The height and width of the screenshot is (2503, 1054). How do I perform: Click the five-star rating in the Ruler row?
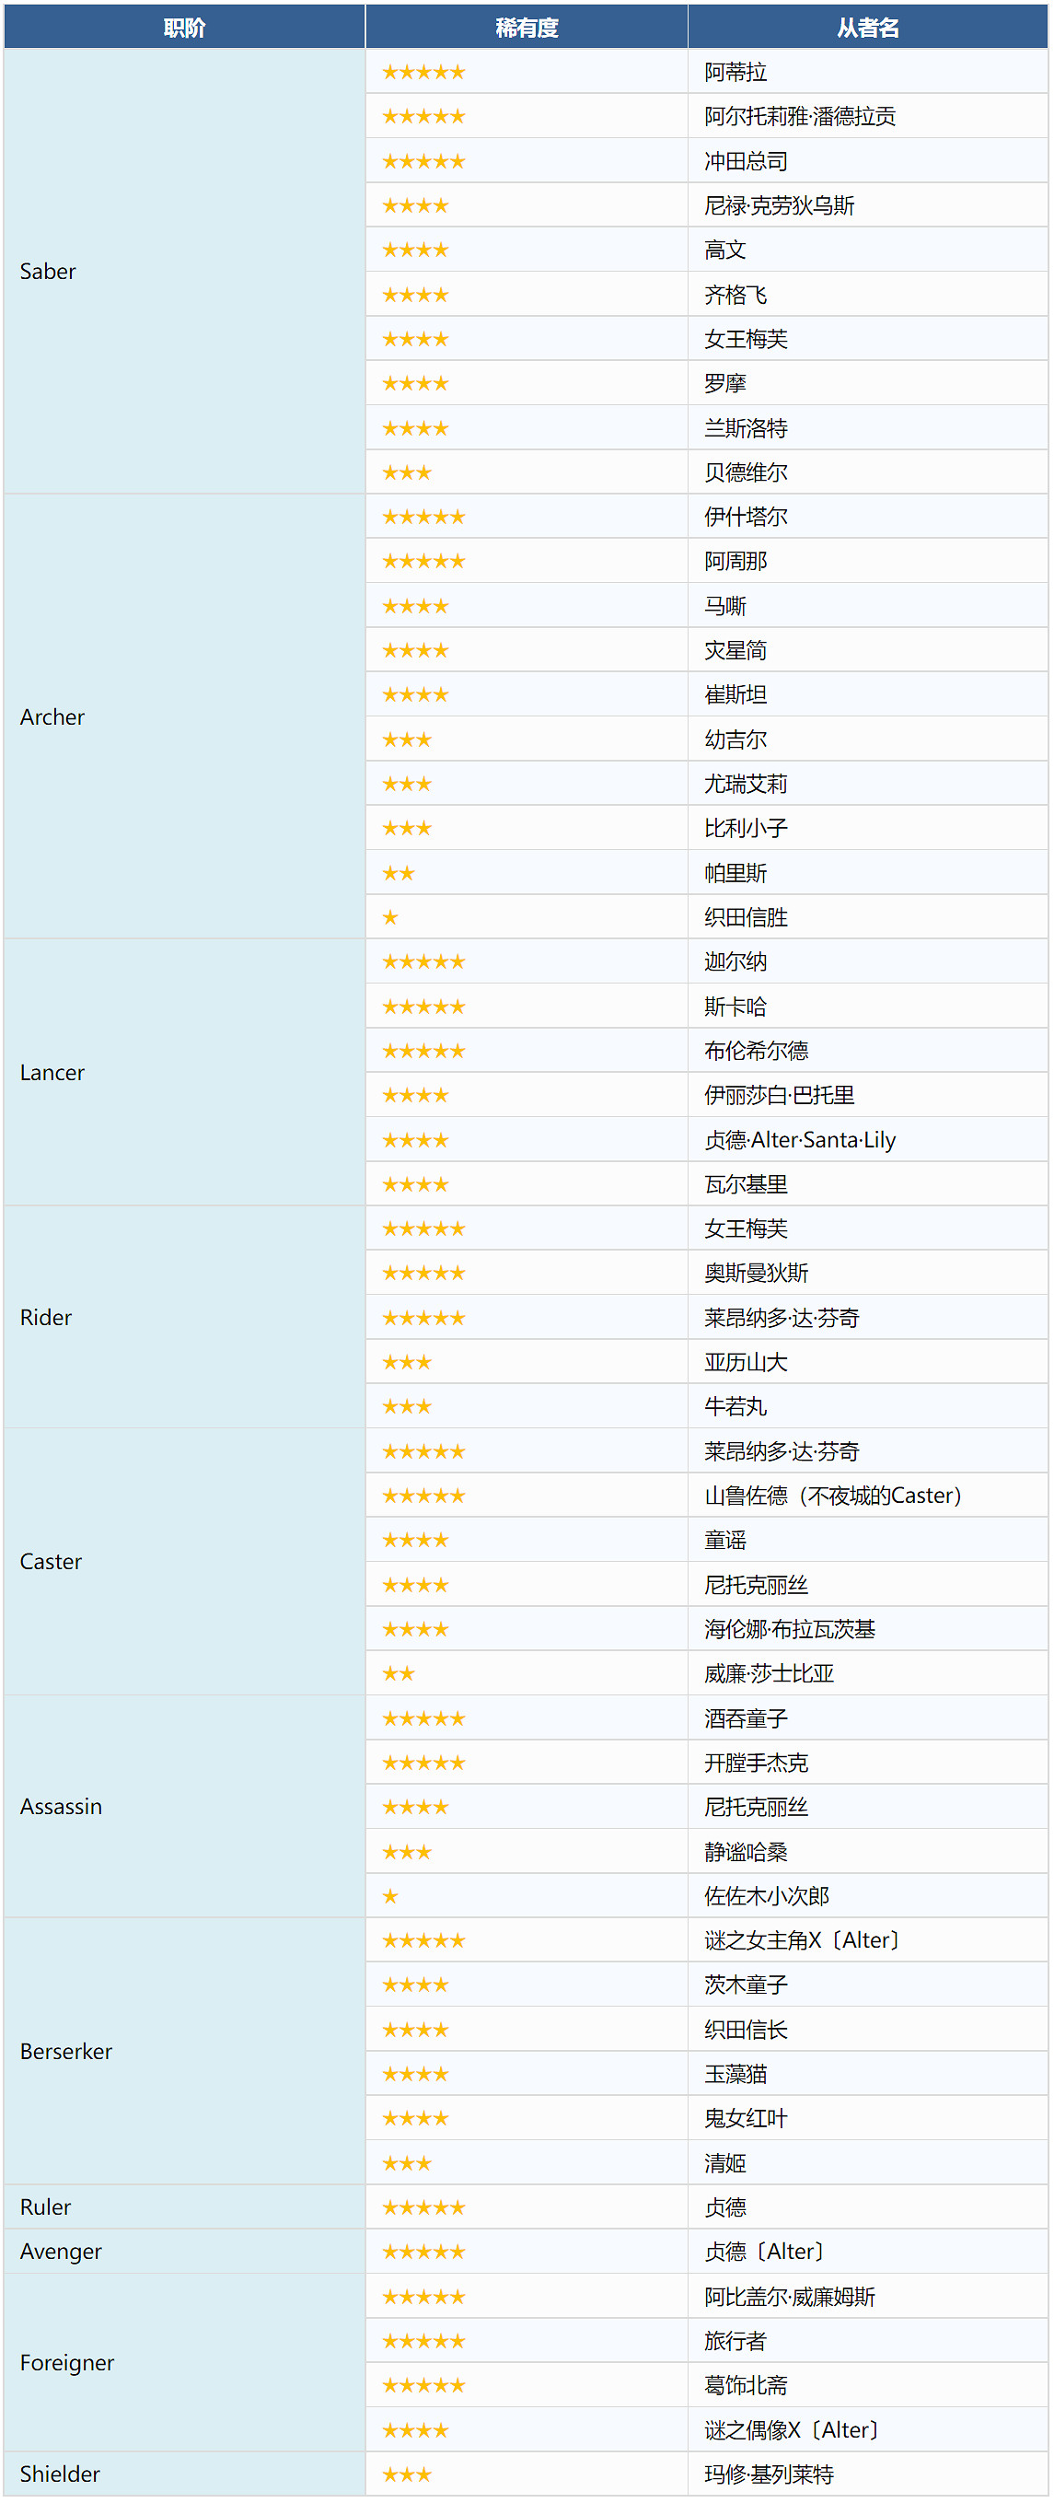coord(423,2207)
